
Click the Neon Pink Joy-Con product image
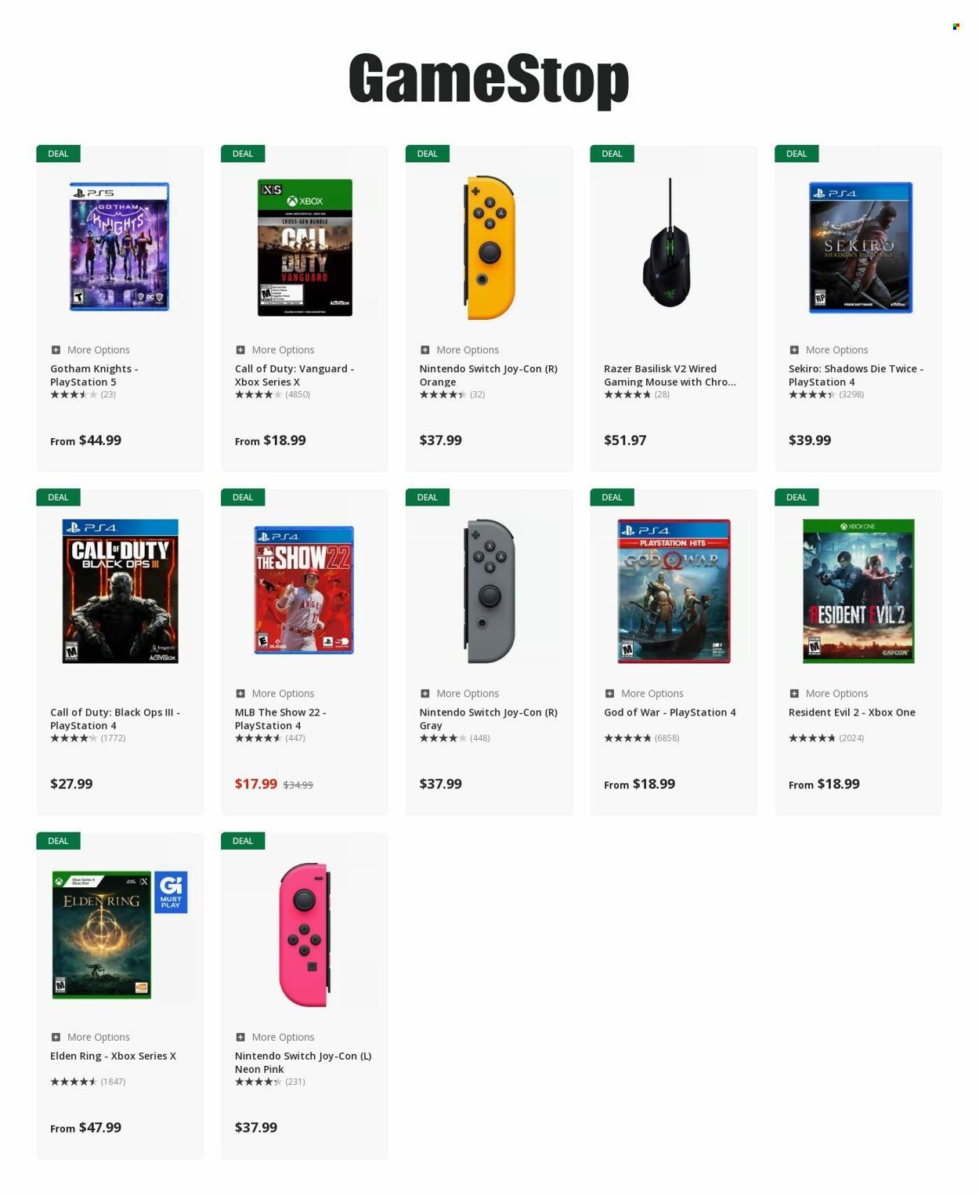click(x=305, y=935)
